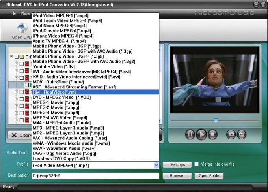Pick Mobile Phone Video - 3GPP (*.3g2)
This screenshot has height=192, width=268.
pos(95,56)
